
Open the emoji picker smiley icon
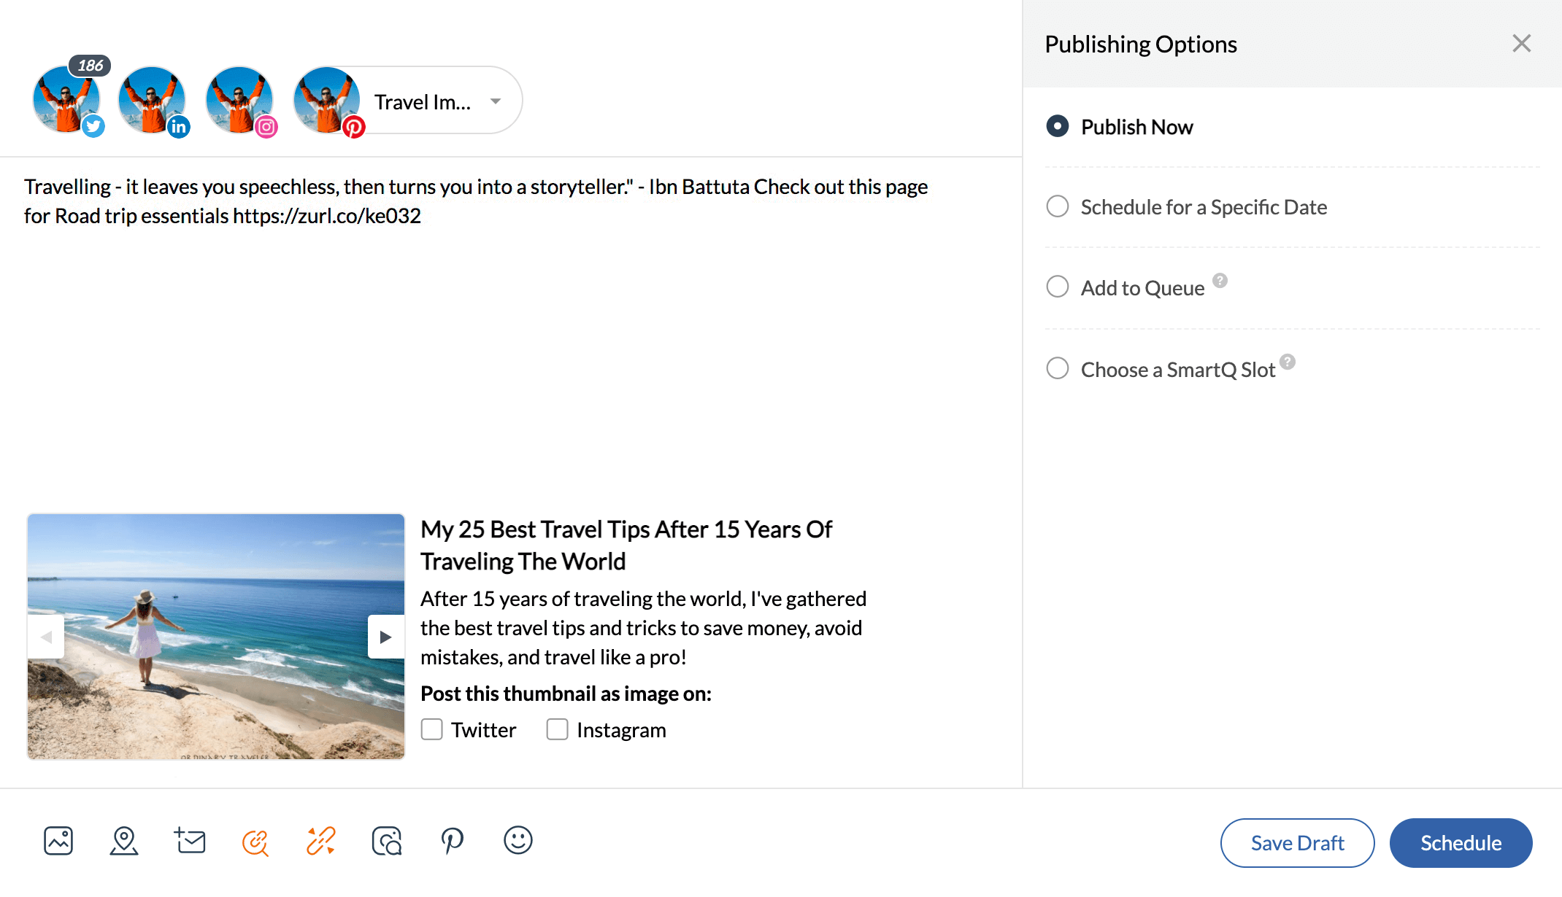(518, 840)
